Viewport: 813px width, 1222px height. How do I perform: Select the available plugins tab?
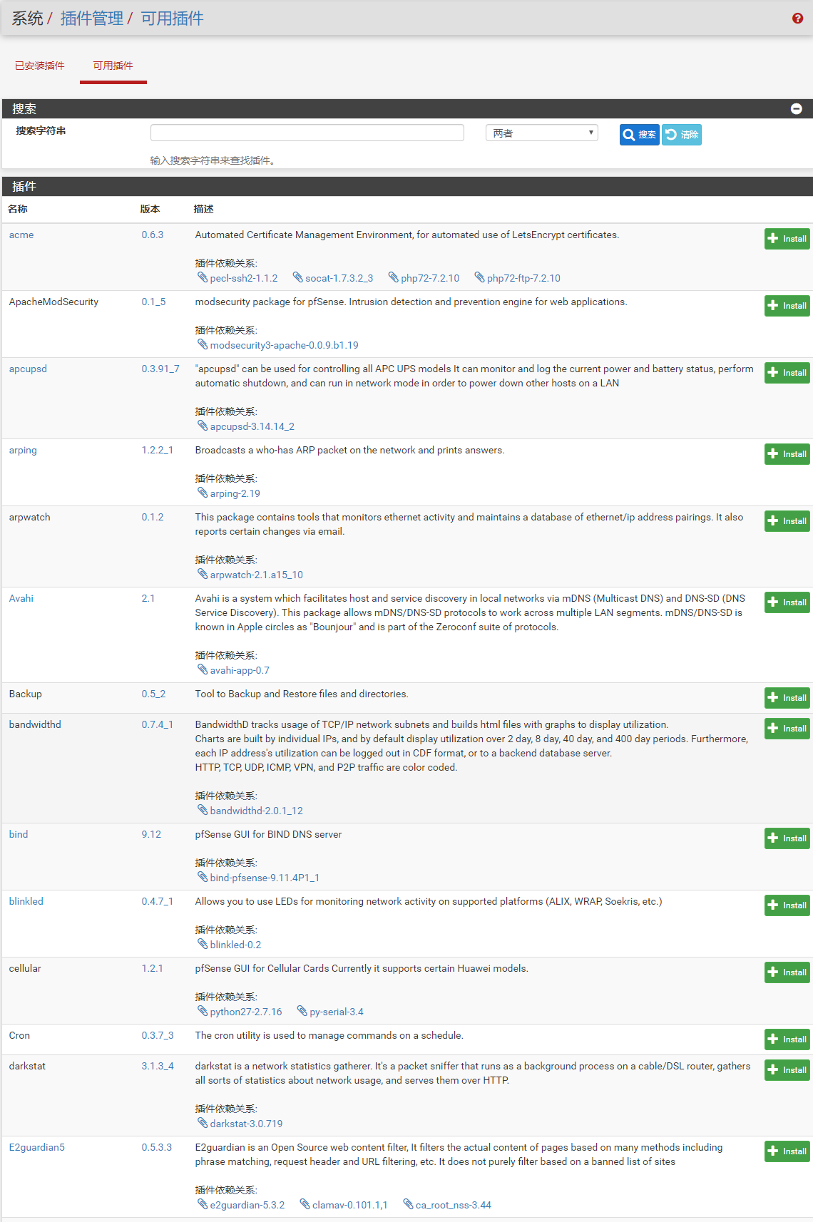pos(113,66)
